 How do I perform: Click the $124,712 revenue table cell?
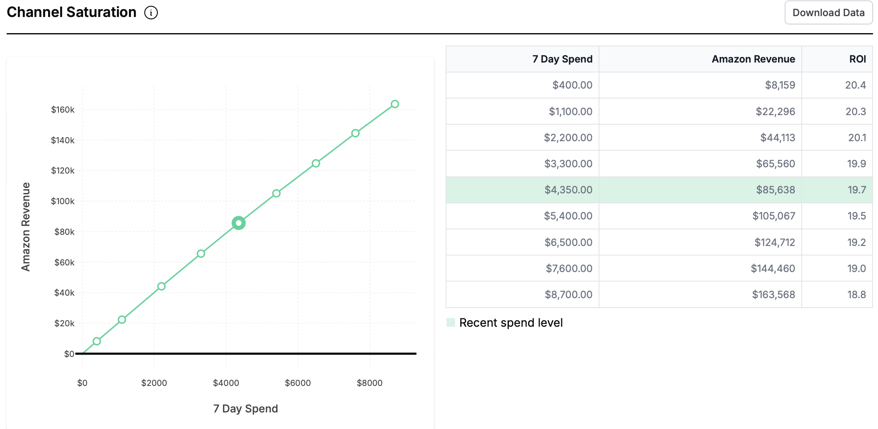(x=774, y=243)
